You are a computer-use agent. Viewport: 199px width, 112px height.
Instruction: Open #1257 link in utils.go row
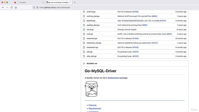[x=136, y=52]
